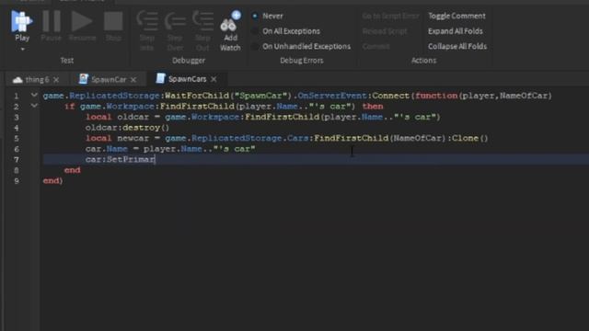Select the On Unhandled Exceptions option

tap(301, 46)
